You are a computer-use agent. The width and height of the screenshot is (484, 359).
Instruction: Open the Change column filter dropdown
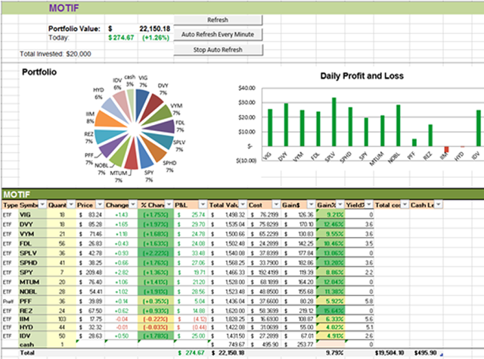[x=132, y=204]
